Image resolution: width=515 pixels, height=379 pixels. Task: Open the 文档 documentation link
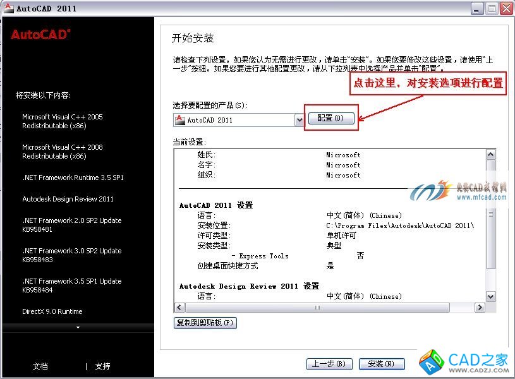click(40, 366)
